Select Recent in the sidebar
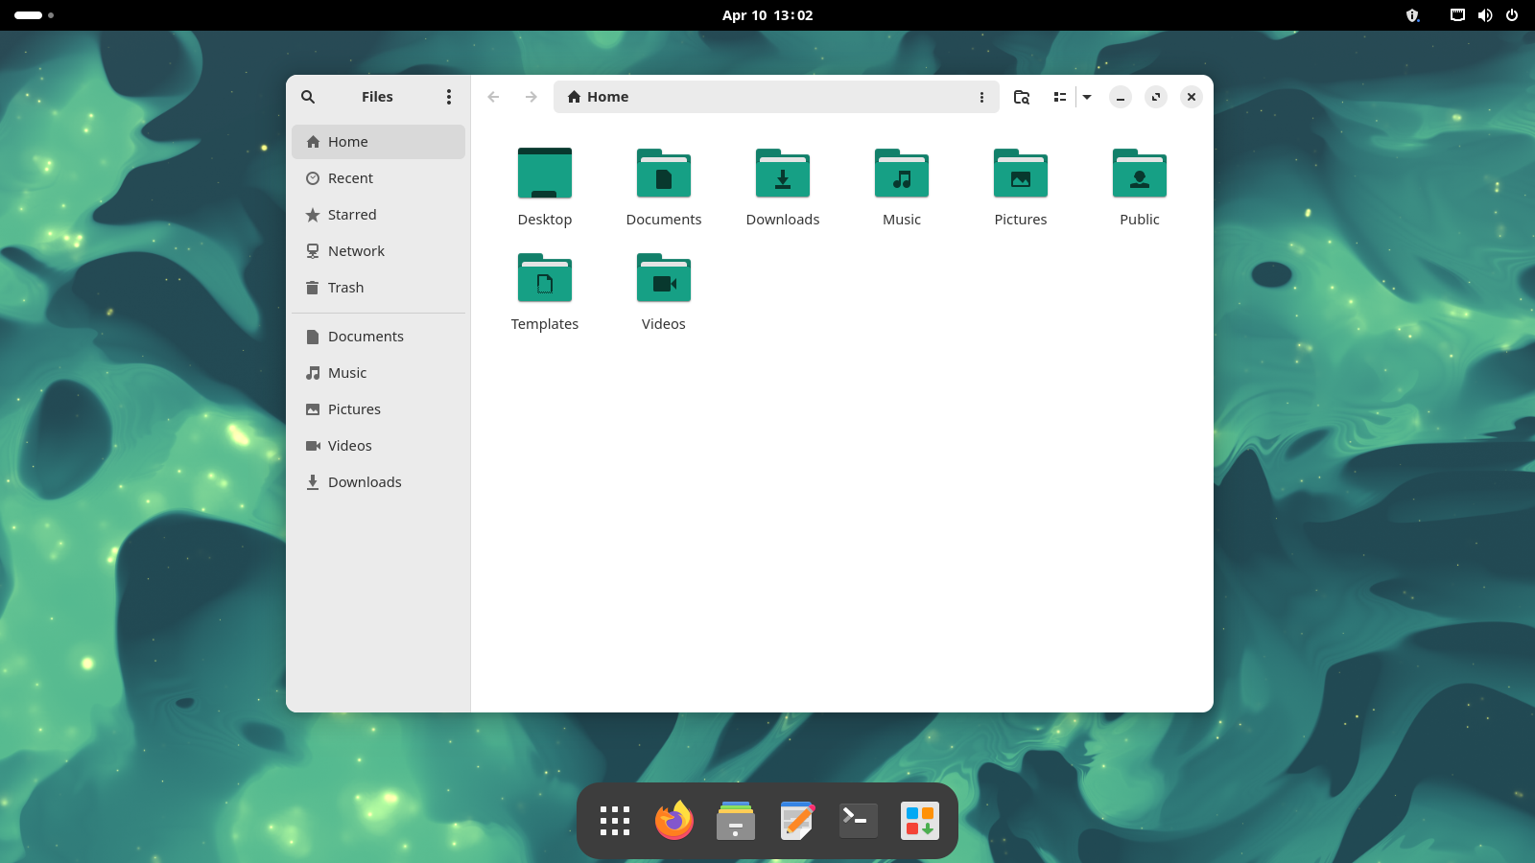The image size is (1535, 863). point(350,178)
